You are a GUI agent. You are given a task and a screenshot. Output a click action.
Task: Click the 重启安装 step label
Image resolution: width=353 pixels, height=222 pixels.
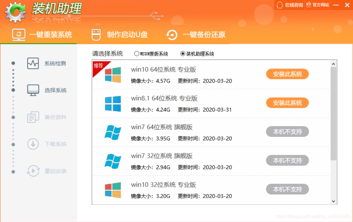point(55,171)
